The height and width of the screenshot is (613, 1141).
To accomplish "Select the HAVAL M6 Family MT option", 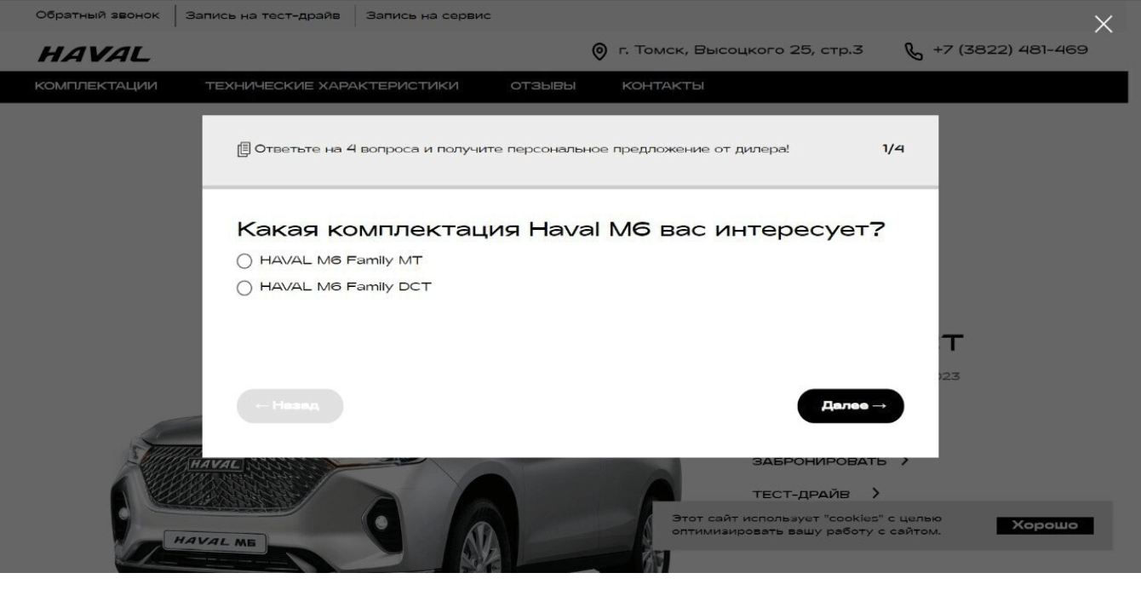I will coord(330,261).
